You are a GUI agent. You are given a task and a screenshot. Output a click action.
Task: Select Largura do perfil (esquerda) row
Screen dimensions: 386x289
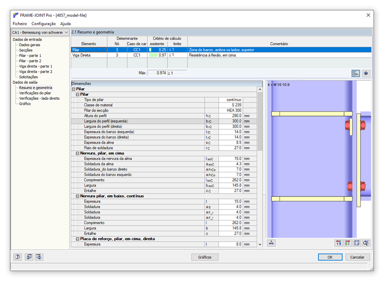[x=164, y=121]
